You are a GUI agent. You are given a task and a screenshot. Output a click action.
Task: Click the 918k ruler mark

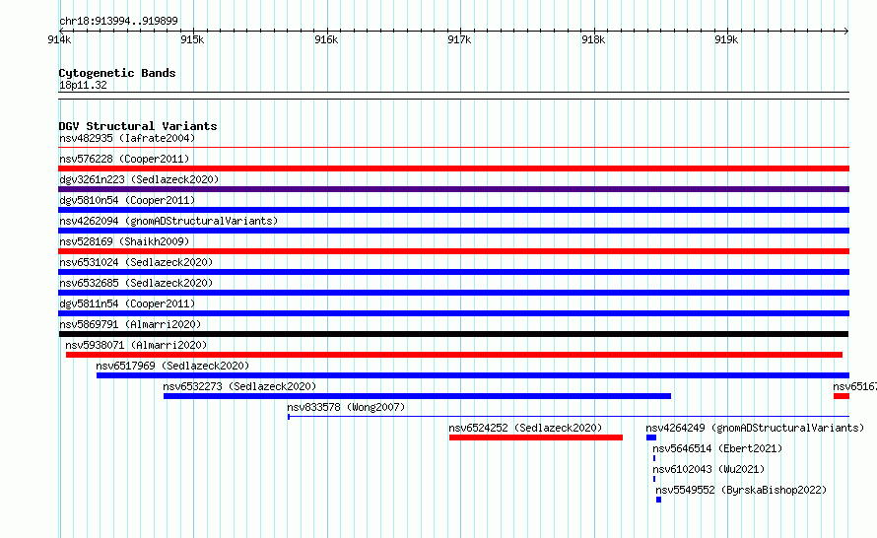(x=593, y=39)
